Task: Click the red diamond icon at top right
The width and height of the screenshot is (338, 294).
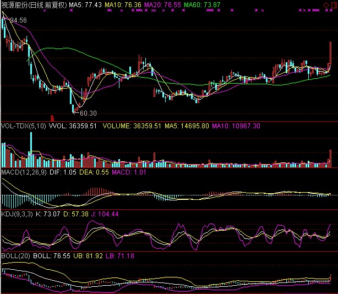Action: [324, 4]
